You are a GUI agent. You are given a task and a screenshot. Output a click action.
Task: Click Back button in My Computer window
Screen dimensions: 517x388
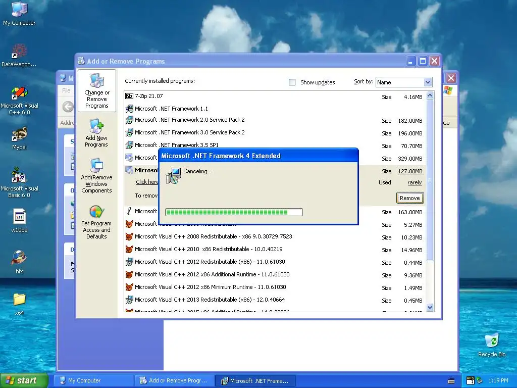tap(68, 107)
